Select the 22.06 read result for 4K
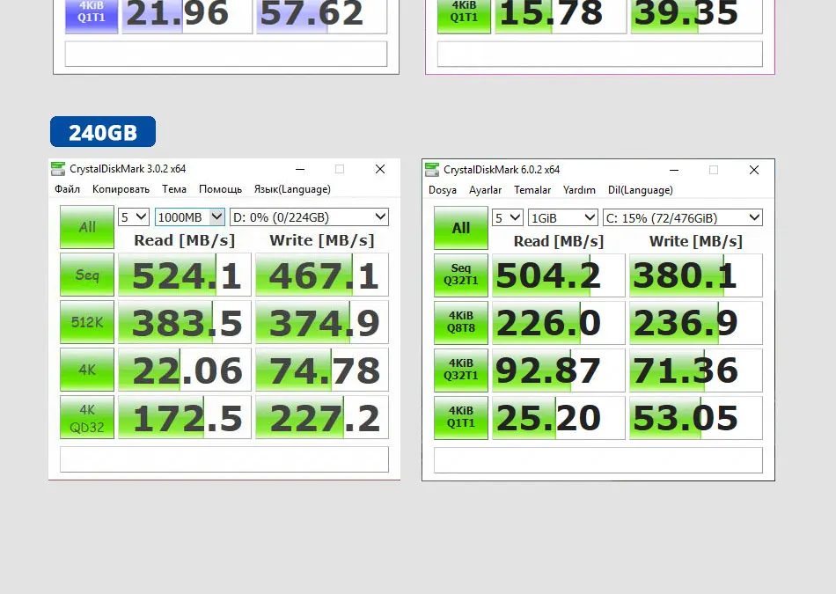Screen dimensions: 836x594 click(185, 370)
